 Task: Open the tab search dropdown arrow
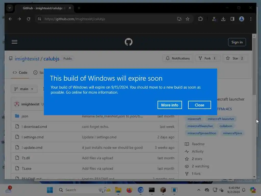(x=10, y=8)
